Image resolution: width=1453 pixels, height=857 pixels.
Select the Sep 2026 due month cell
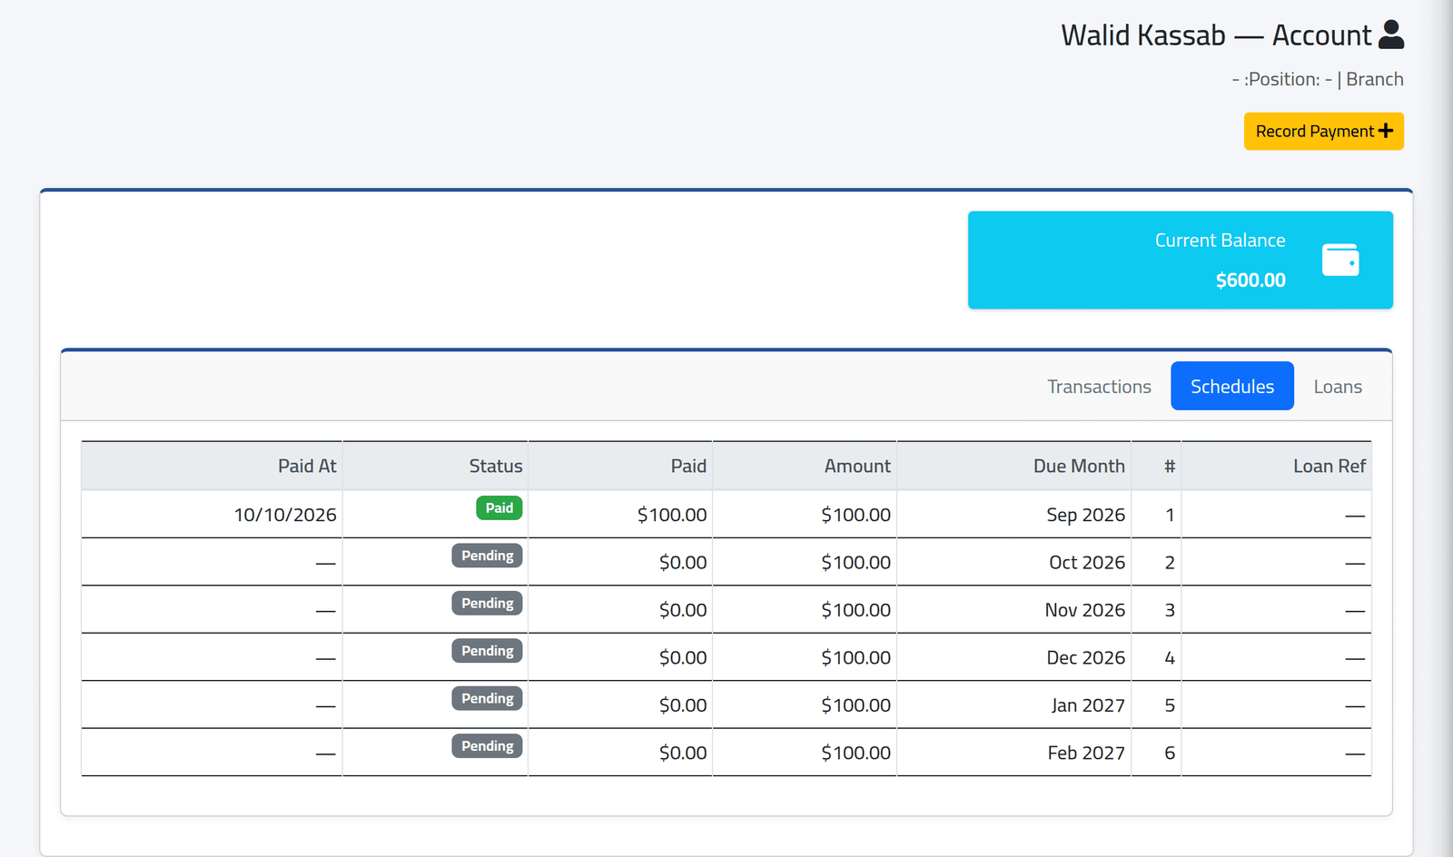[x=1013, y=515]
